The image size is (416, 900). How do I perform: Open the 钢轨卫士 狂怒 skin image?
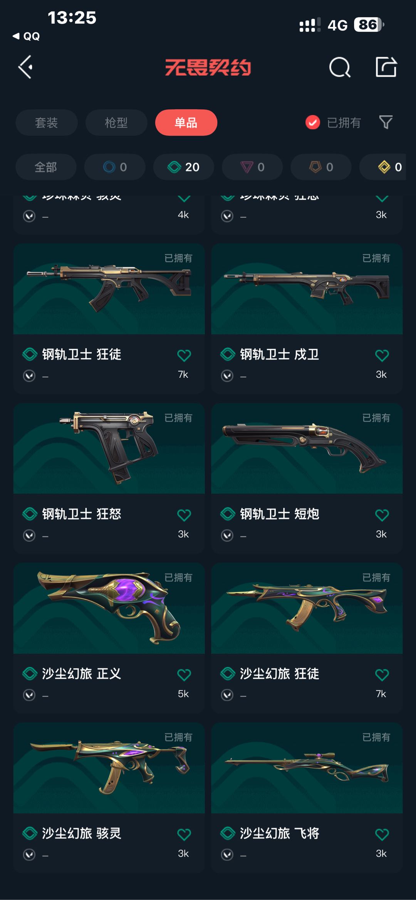pos(109,449)
